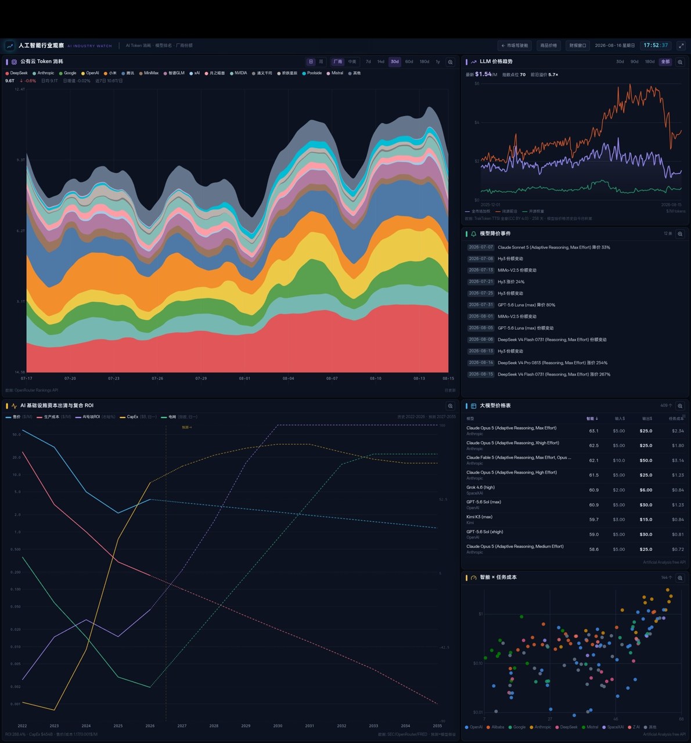Toggle 腾讯 series in Token legend

coord(128,73)
